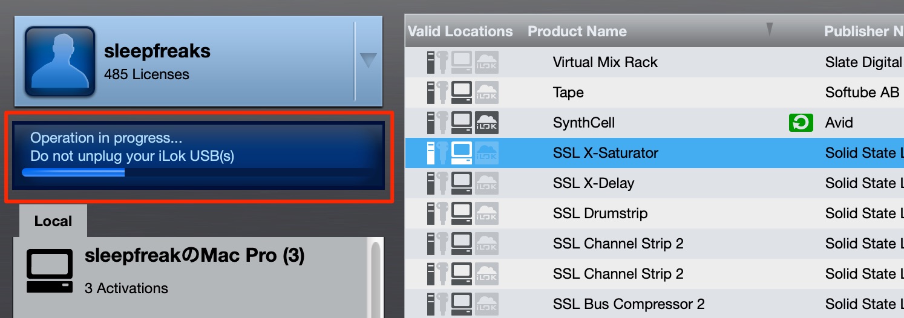
Task: Click the Product Name sort arrow
Action: (x=770, y=29)
